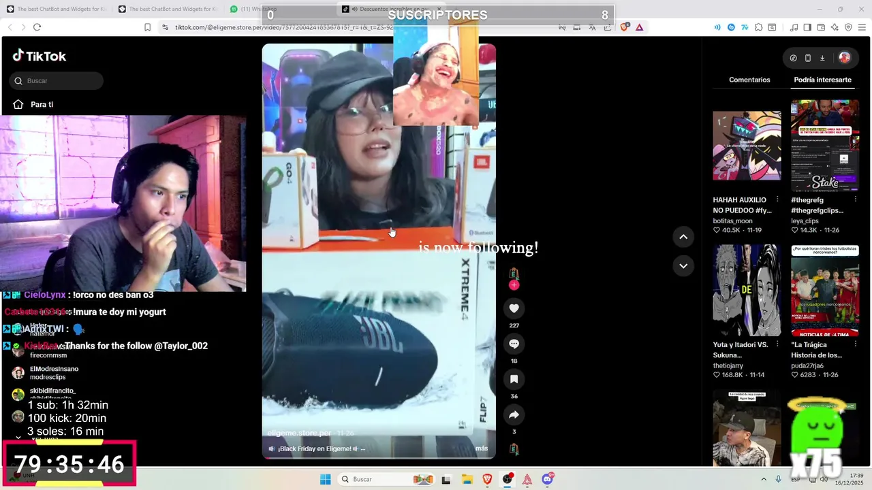Open Discord from the taskbar
This screenshot has width=872, height=490.
coord(548,479)
